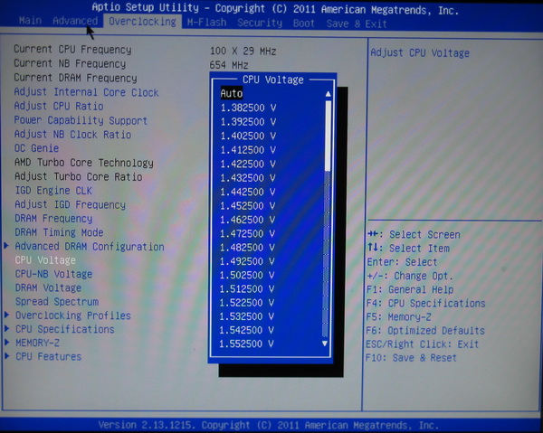Select CPU-NB Voltage setting
Image resolution: width=543 pixels, height=433 pixels.
point(53,274)
